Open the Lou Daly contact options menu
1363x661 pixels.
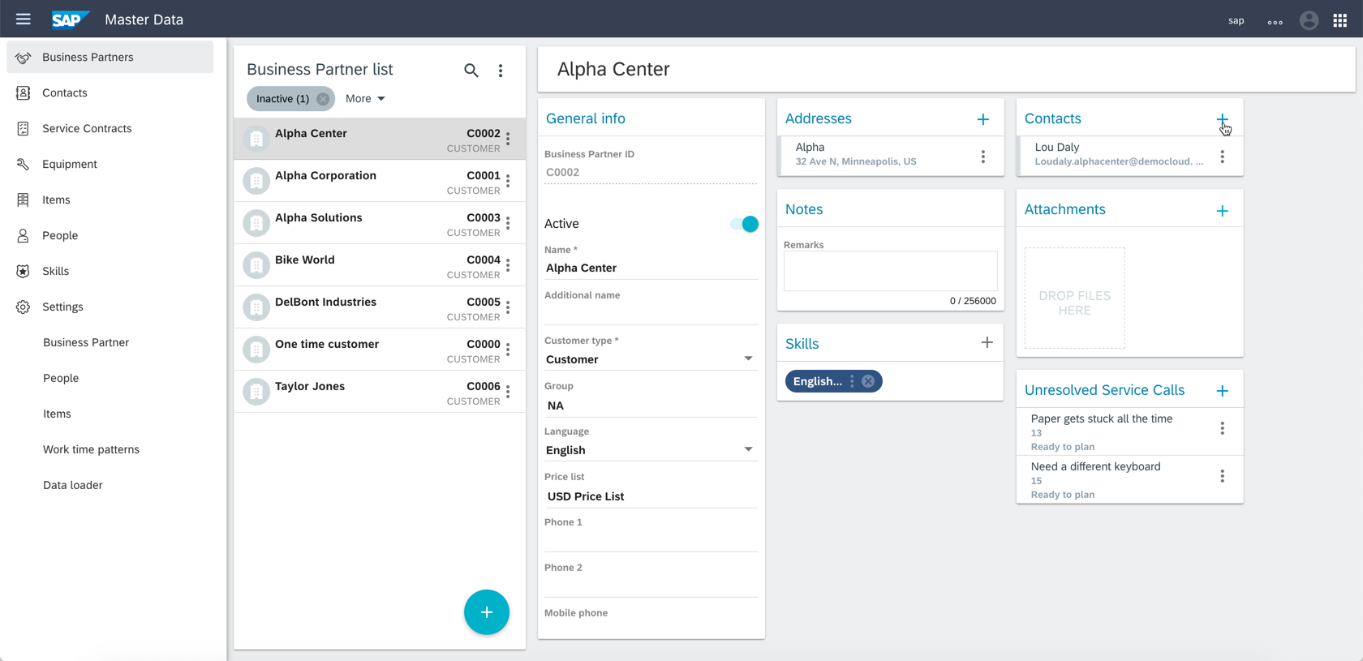(1222, 157)
